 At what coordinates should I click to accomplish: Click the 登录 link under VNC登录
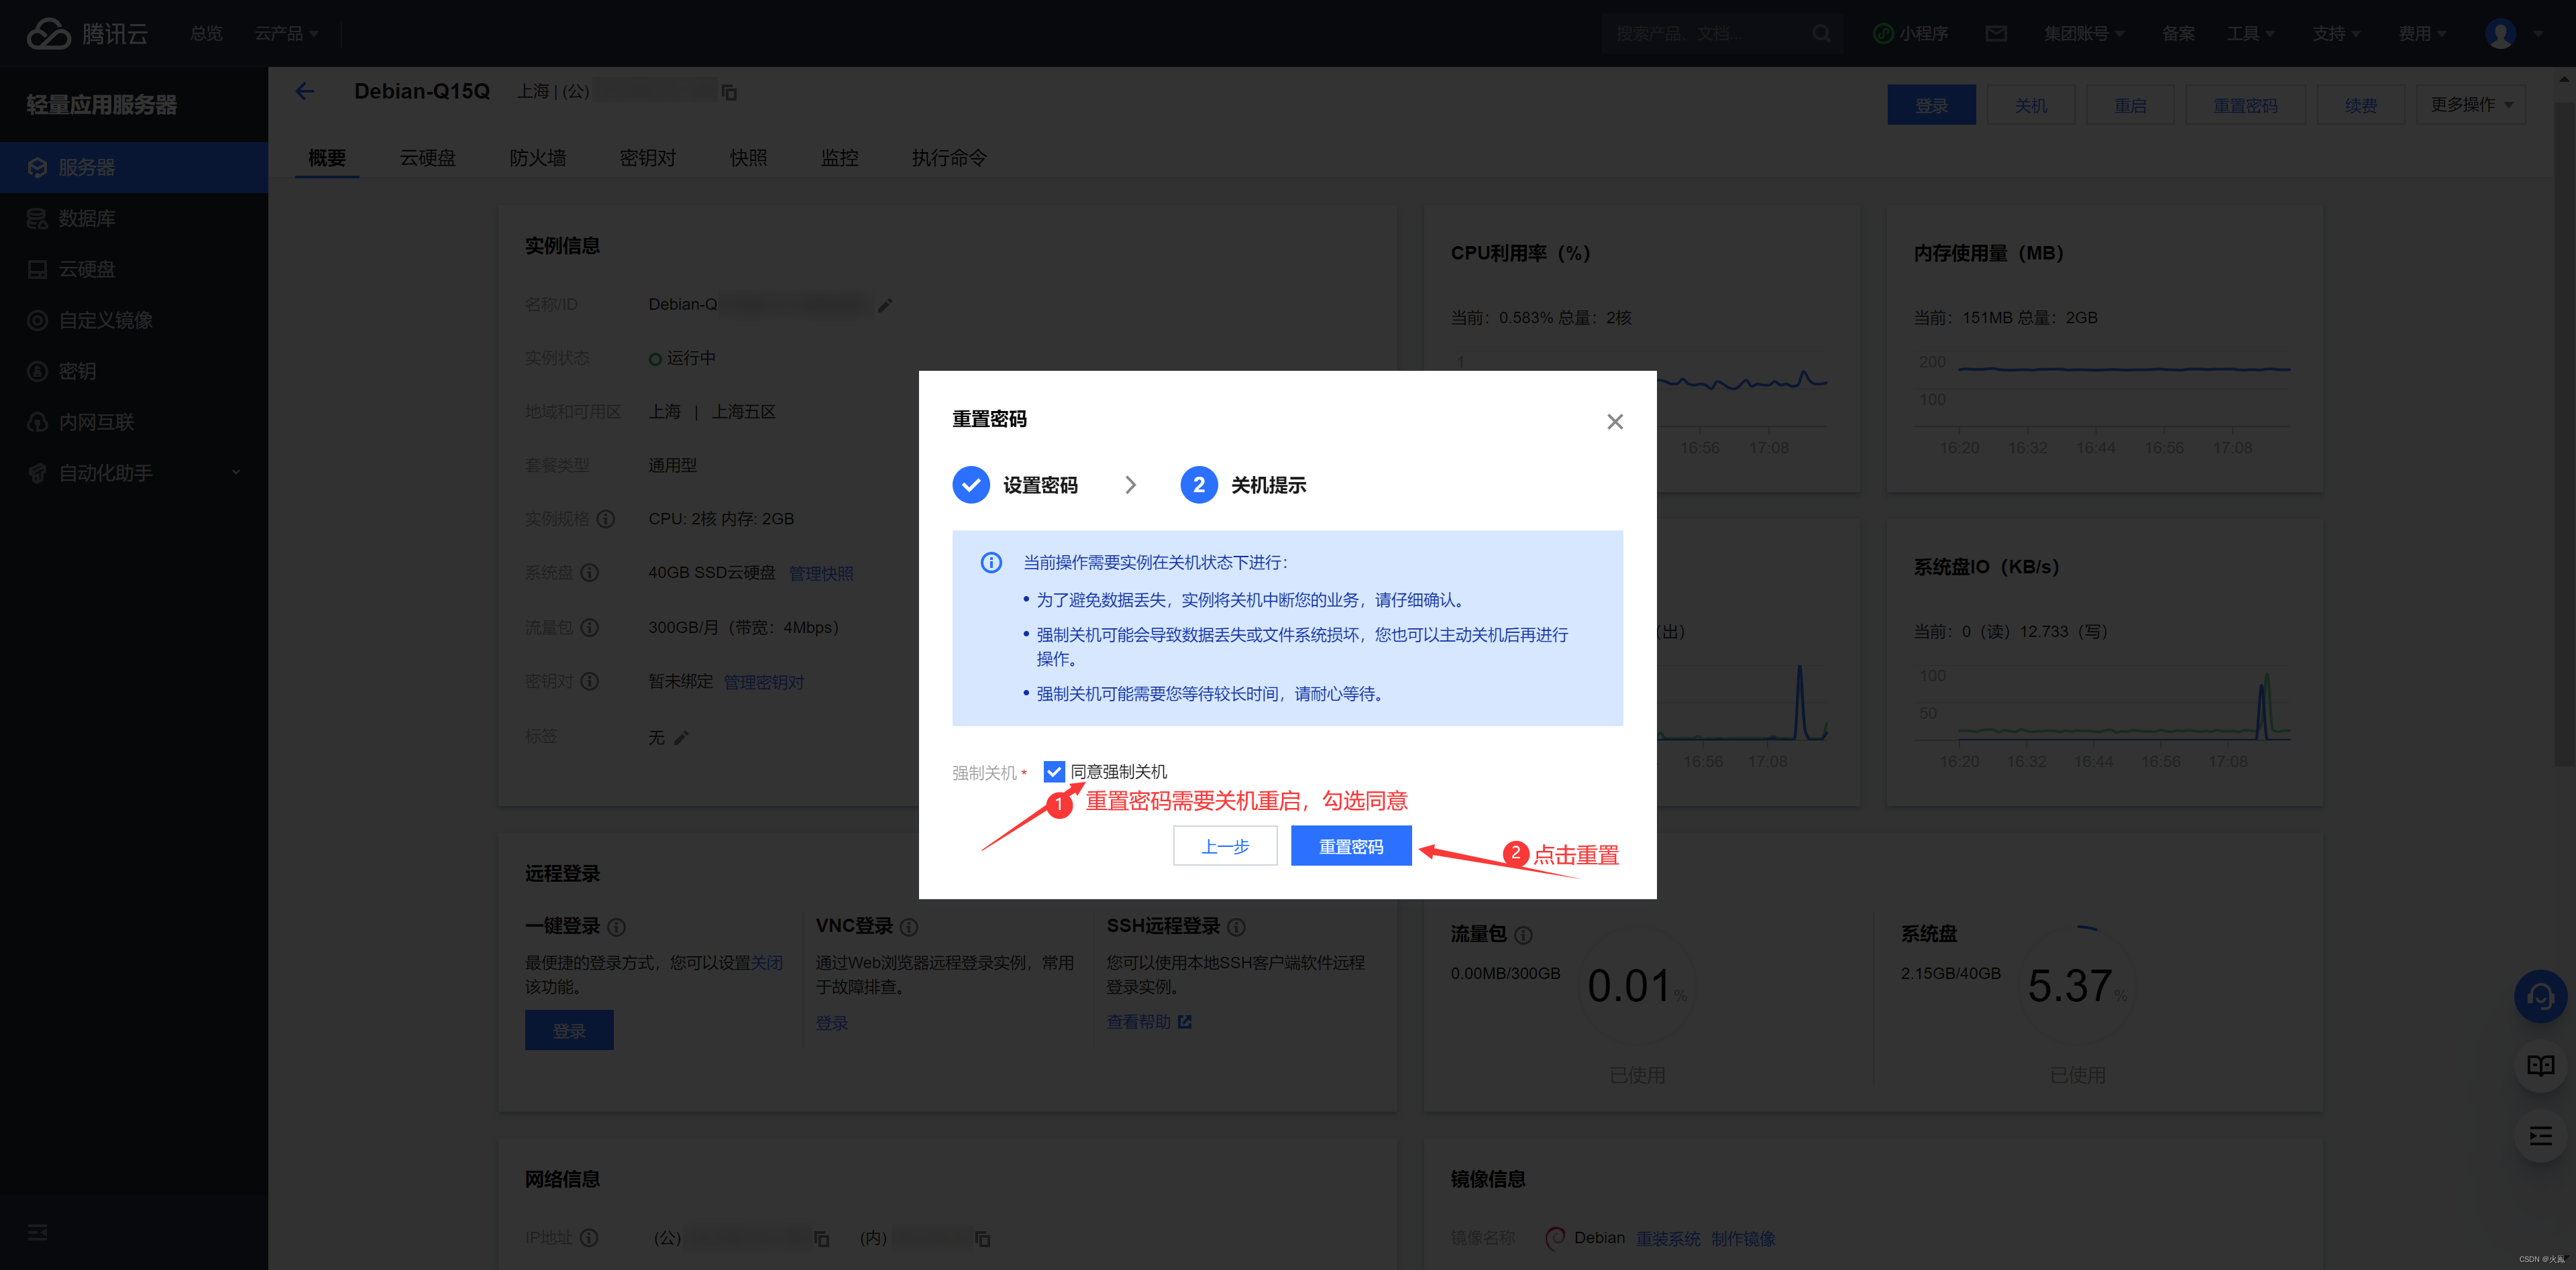[831, 1023]
